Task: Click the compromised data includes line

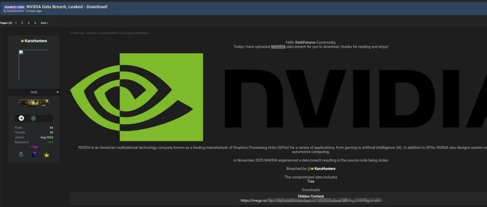Action: (311, 177)
